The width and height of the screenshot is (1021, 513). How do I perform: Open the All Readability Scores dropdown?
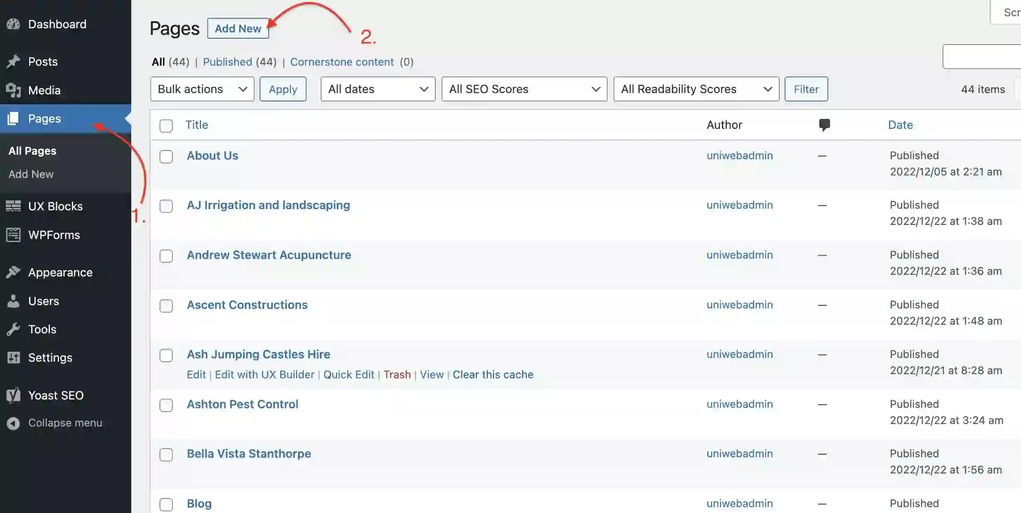(697, 89)
